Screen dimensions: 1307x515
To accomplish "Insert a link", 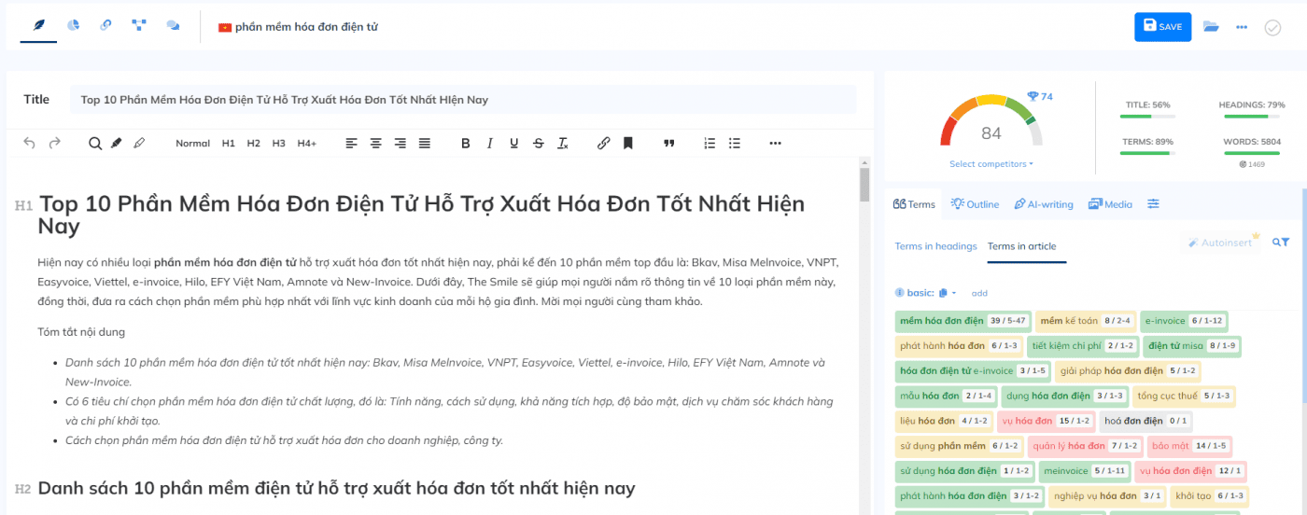I will [603, 143].
